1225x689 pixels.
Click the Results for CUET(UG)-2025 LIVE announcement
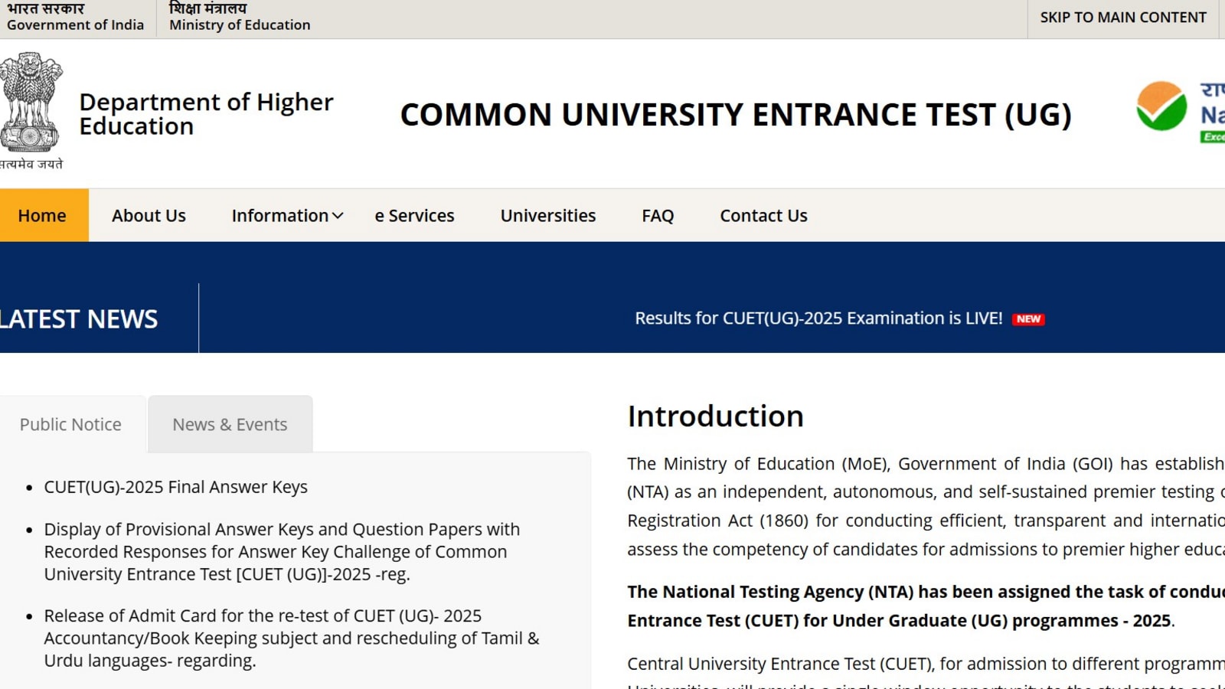[818, 318]
